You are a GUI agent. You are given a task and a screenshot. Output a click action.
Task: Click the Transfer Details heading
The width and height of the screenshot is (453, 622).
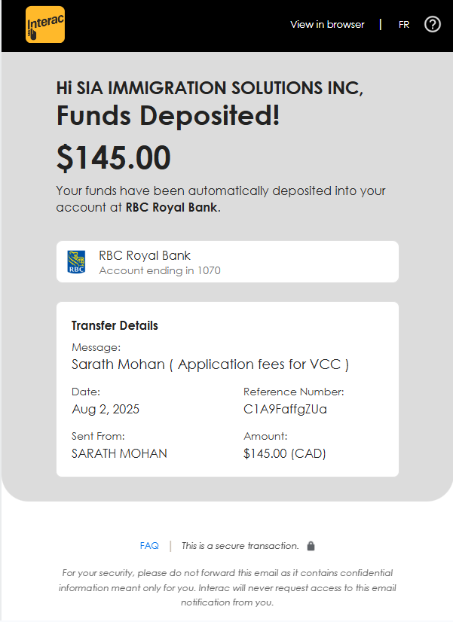click(115, 325)
